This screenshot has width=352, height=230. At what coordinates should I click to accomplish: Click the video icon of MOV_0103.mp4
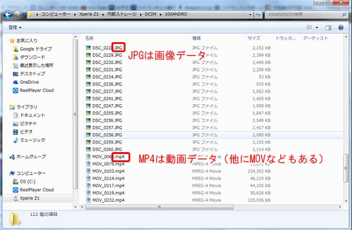(x=88, y=171)
